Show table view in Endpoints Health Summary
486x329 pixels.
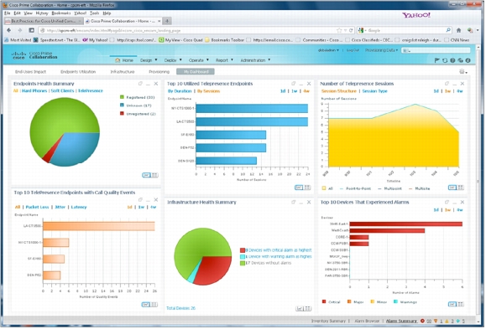tap(154, 175)
